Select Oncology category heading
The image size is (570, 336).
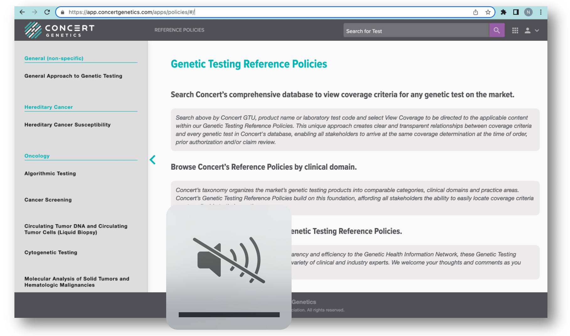[37, 156]
